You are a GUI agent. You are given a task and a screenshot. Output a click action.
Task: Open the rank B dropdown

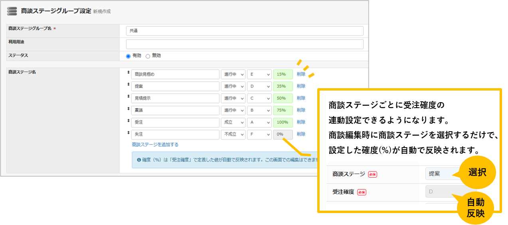pyautogui.click(x=259, y=110)
